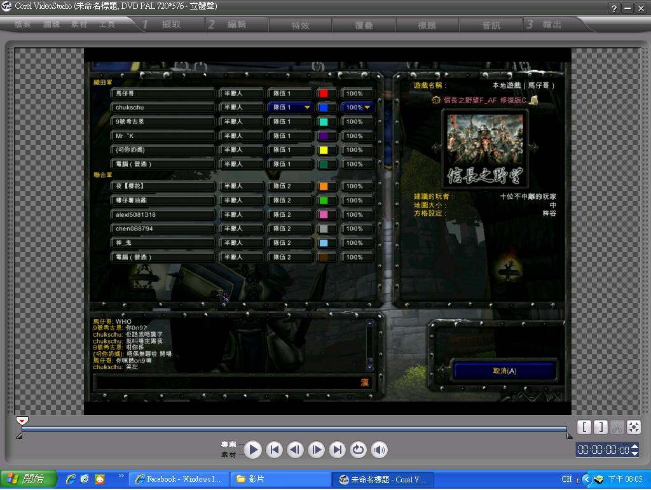Launch Internet Explorer from quick launch
Image resolution: width=651 pixels, height=490 pixels.
[71, 479]
